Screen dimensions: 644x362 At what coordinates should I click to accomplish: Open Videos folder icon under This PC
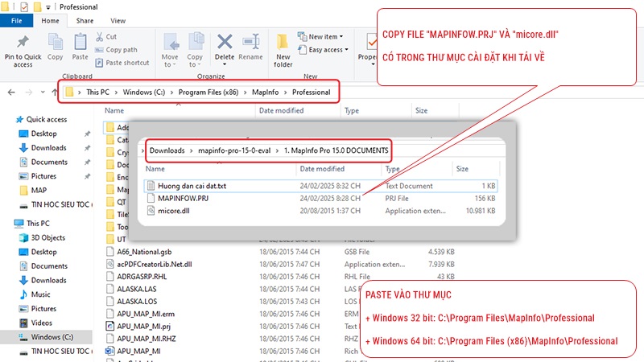[23, 323]
